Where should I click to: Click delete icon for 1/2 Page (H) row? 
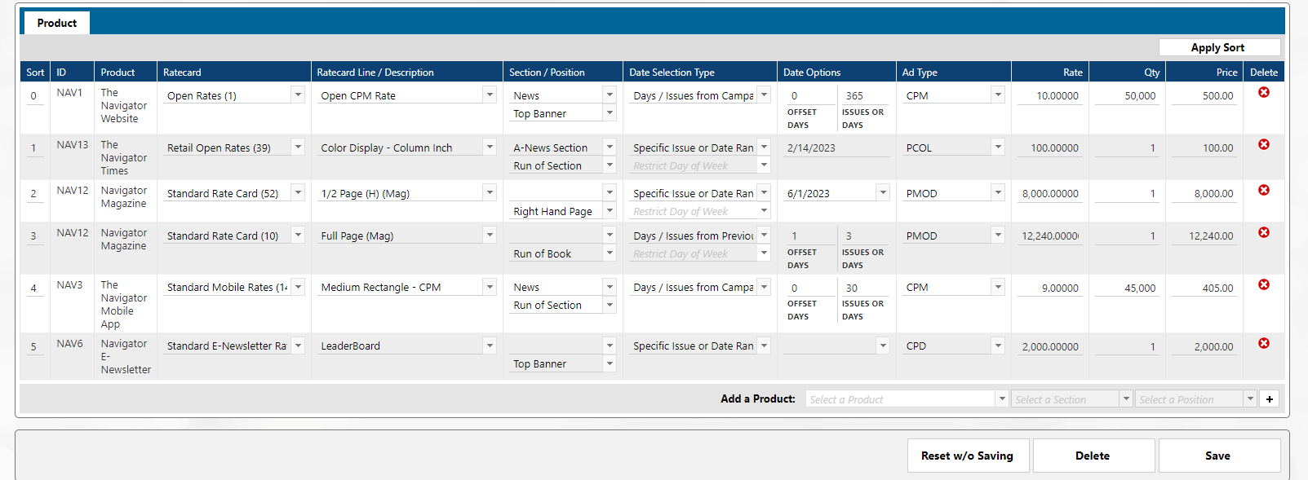pos(1263,191)
